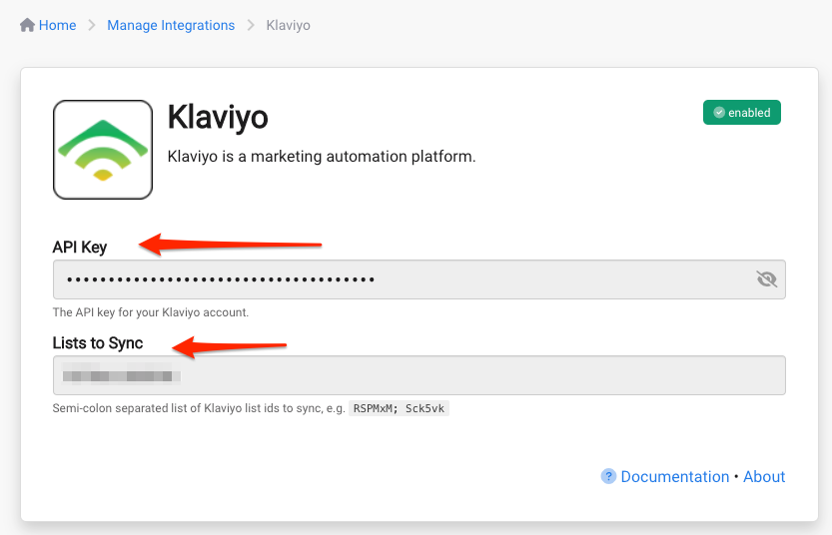The width and height of the screenshot is (832, 535).
Task: Open the Documentation link
Action: pyautogui.click(x=675, y=477)
